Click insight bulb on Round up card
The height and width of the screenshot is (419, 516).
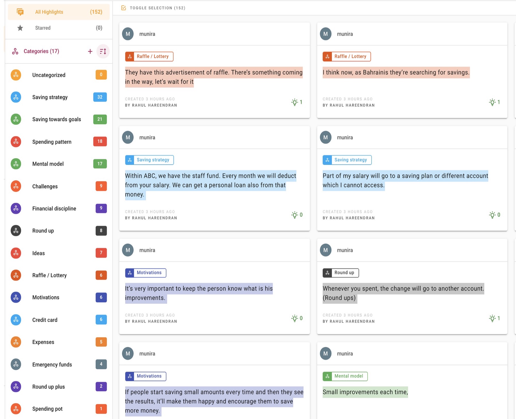(492, 318)
